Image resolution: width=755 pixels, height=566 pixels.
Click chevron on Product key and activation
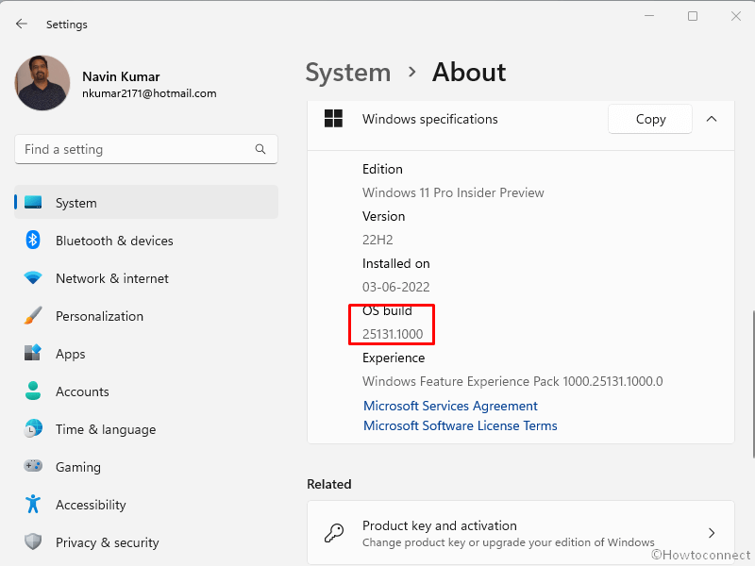click(x=712, y=533)
